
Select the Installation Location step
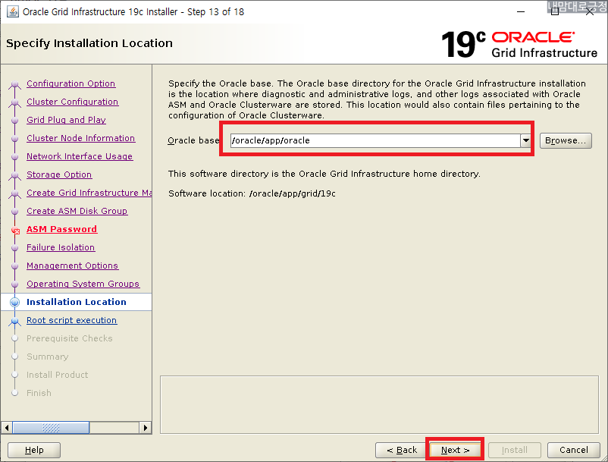(77, 302)
